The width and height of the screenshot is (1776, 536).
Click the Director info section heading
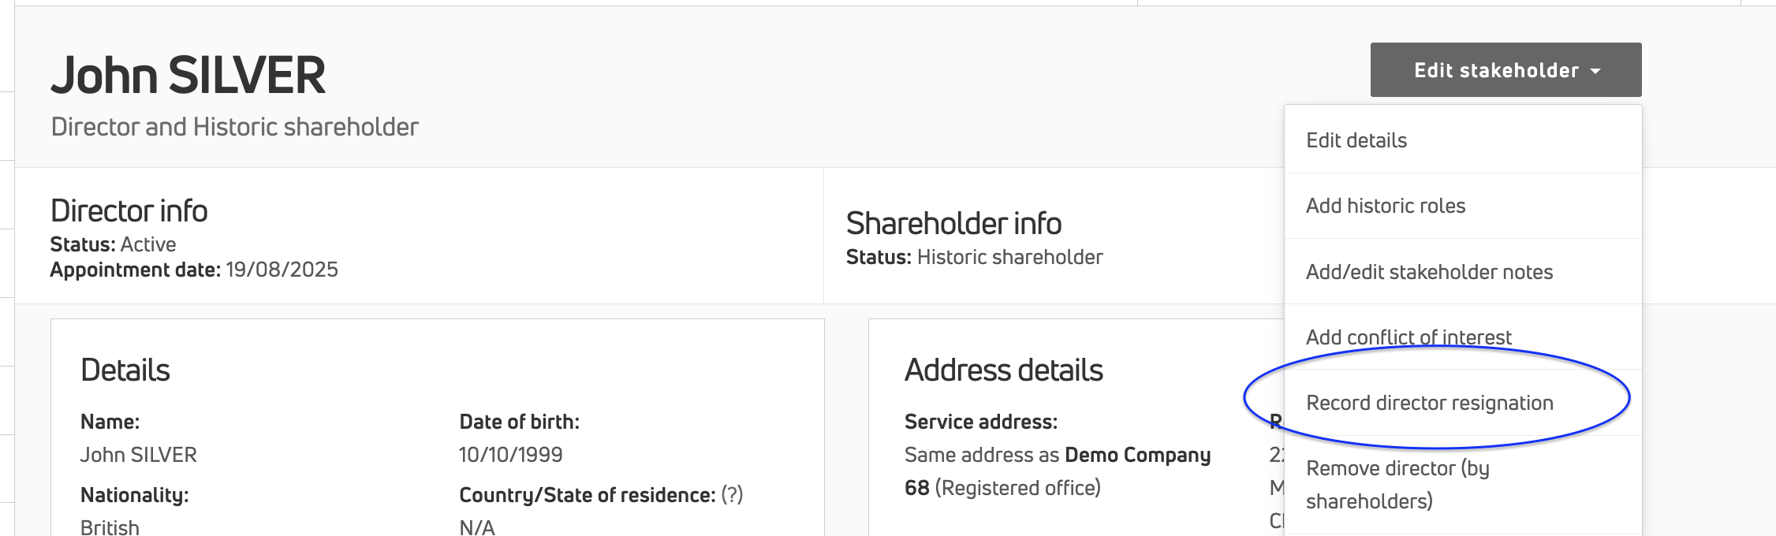129,211
